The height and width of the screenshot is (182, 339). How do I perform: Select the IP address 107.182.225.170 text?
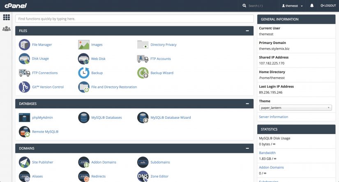(x=272, y=63)
